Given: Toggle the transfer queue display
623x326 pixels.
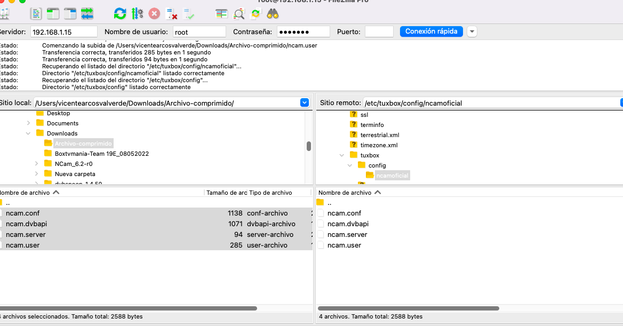Looking at the screenshot, I should point(87,13).
